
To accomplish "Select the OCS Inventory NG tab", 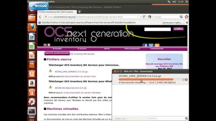I will pyautogui.click(x=57, y=12).
